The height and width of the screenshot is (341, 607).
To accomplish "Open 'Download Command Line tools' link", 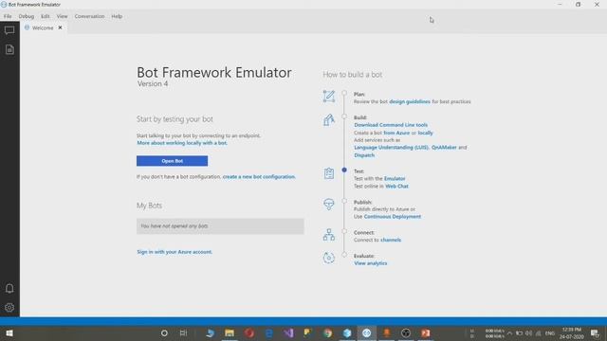I will (391, 125).
